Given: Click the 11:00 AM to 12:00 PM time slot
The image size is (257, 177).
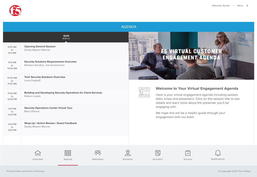Looking at the screenshot, I should click(12, 96).
